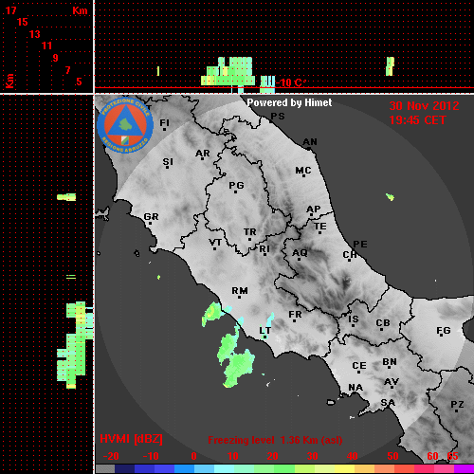Click the MC city marker
Image resolution: width=474 pixels, height=474 pixels.
pos(303,172)
